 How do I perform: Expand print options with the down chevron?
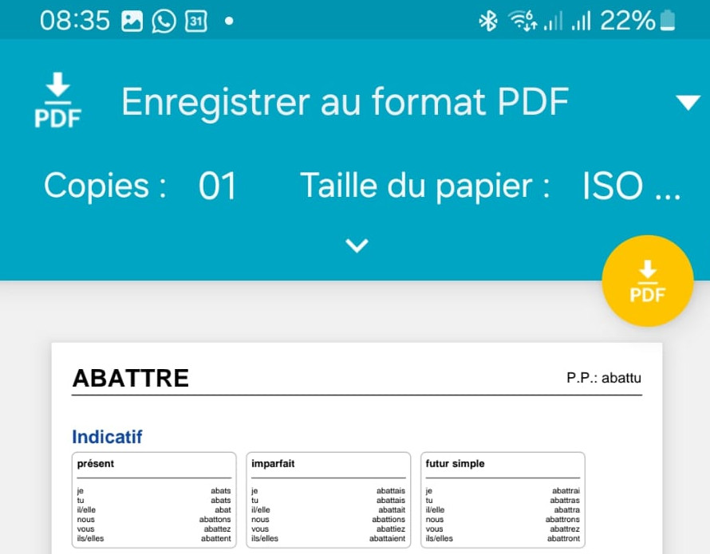[357, 246]
